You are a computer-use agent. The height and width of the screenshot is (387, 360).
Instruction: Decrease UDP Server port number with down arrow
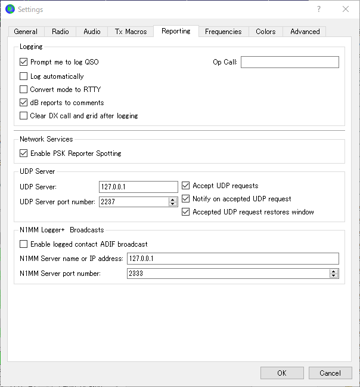(x=173, y=204)
